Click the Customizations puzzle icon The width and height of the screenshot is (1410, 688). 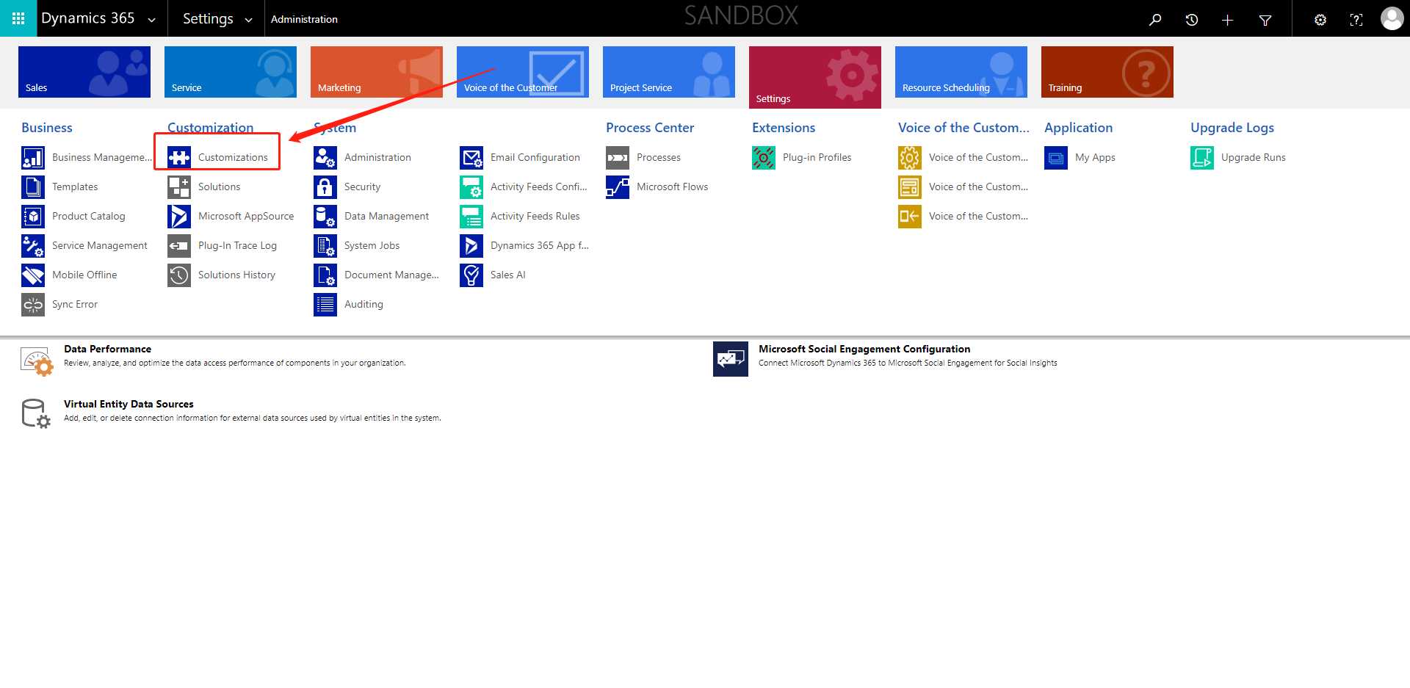[x=179, y=158]
